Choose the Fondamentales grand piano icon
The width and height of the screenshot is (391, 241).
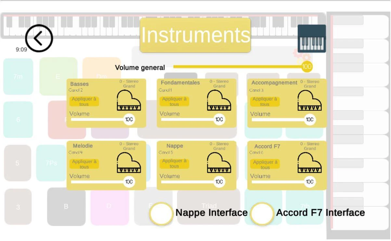(x=219, y=101)
